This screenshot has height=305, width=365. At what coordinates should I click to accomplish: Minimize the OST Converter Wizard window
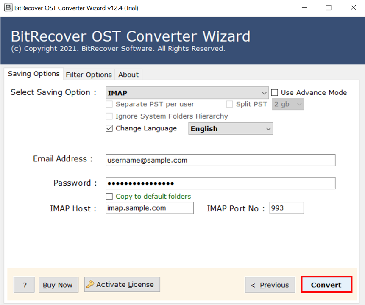click(x=304, y=8)
